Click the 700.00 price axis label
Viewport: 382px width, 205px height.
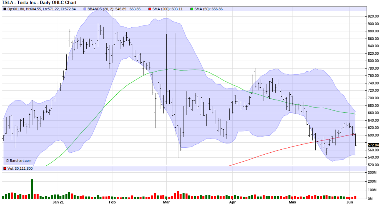[374, 98]
